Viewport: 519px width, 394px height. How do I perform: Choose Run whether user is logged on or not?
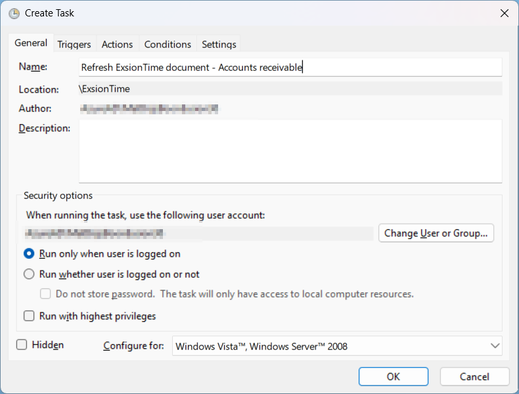(x=29, y=274)
